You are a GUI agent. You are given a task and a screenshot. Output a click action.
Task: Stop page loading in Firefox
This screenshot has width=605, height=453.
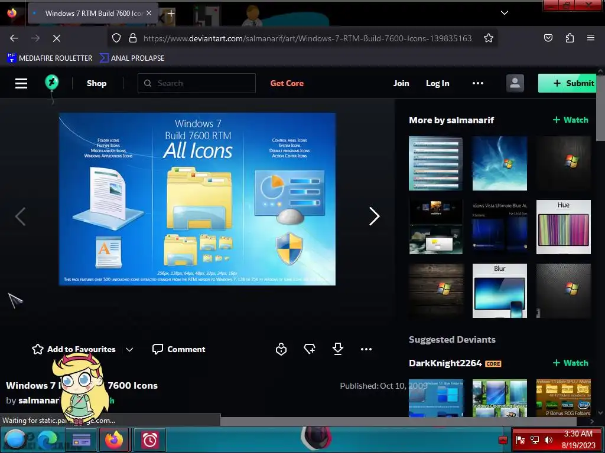[x=56, y=38]
